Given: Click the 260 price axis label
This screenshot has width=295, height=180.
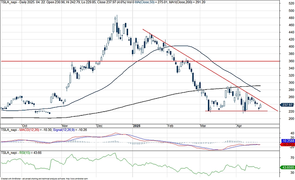Looking at the screenshot, I should tap(291, 97).
